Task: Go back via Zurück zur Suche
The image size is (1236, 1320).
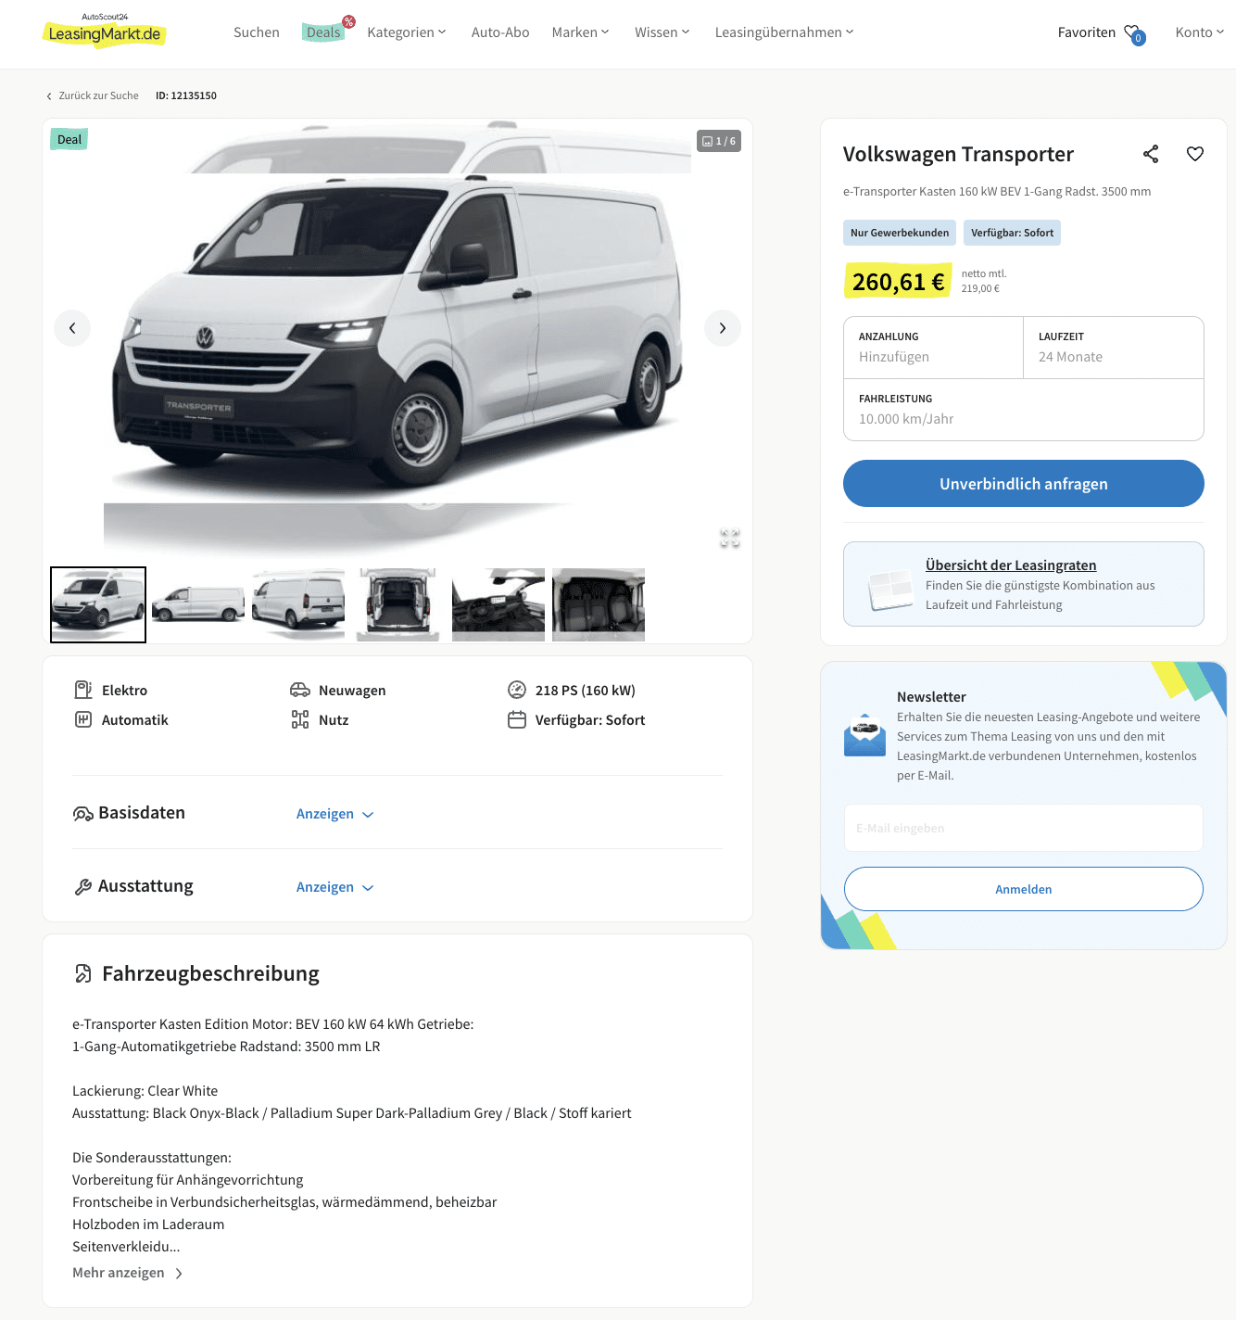Action: (93, 95)
